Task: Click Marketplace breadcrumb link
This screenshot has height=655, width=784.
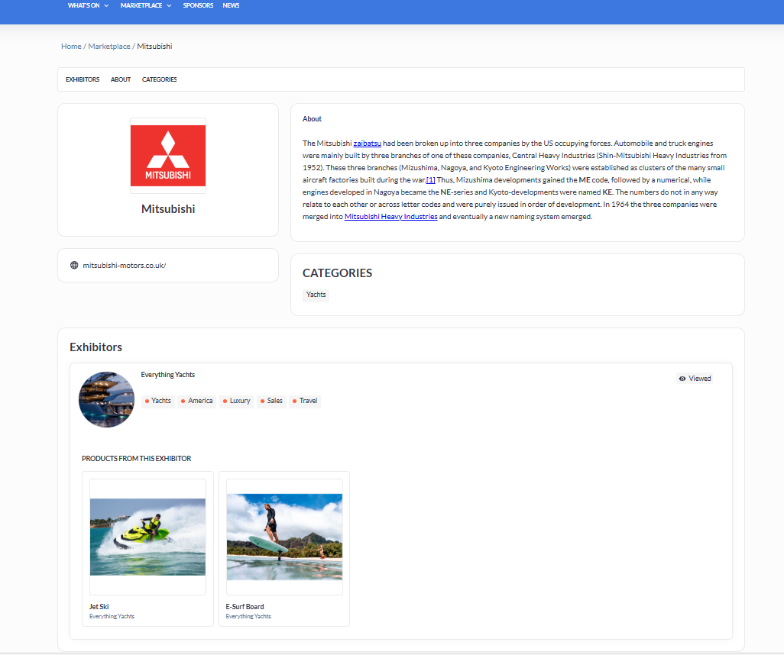Action: pos(109,47)
